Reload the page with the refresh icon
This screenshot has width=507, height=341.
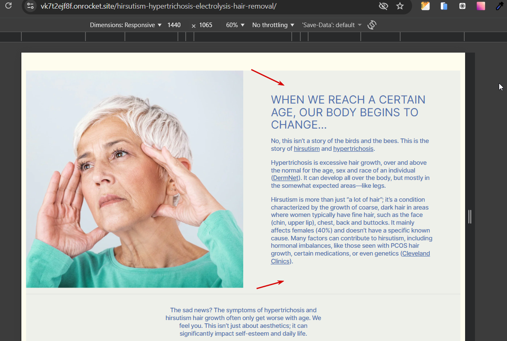(8, 6)
